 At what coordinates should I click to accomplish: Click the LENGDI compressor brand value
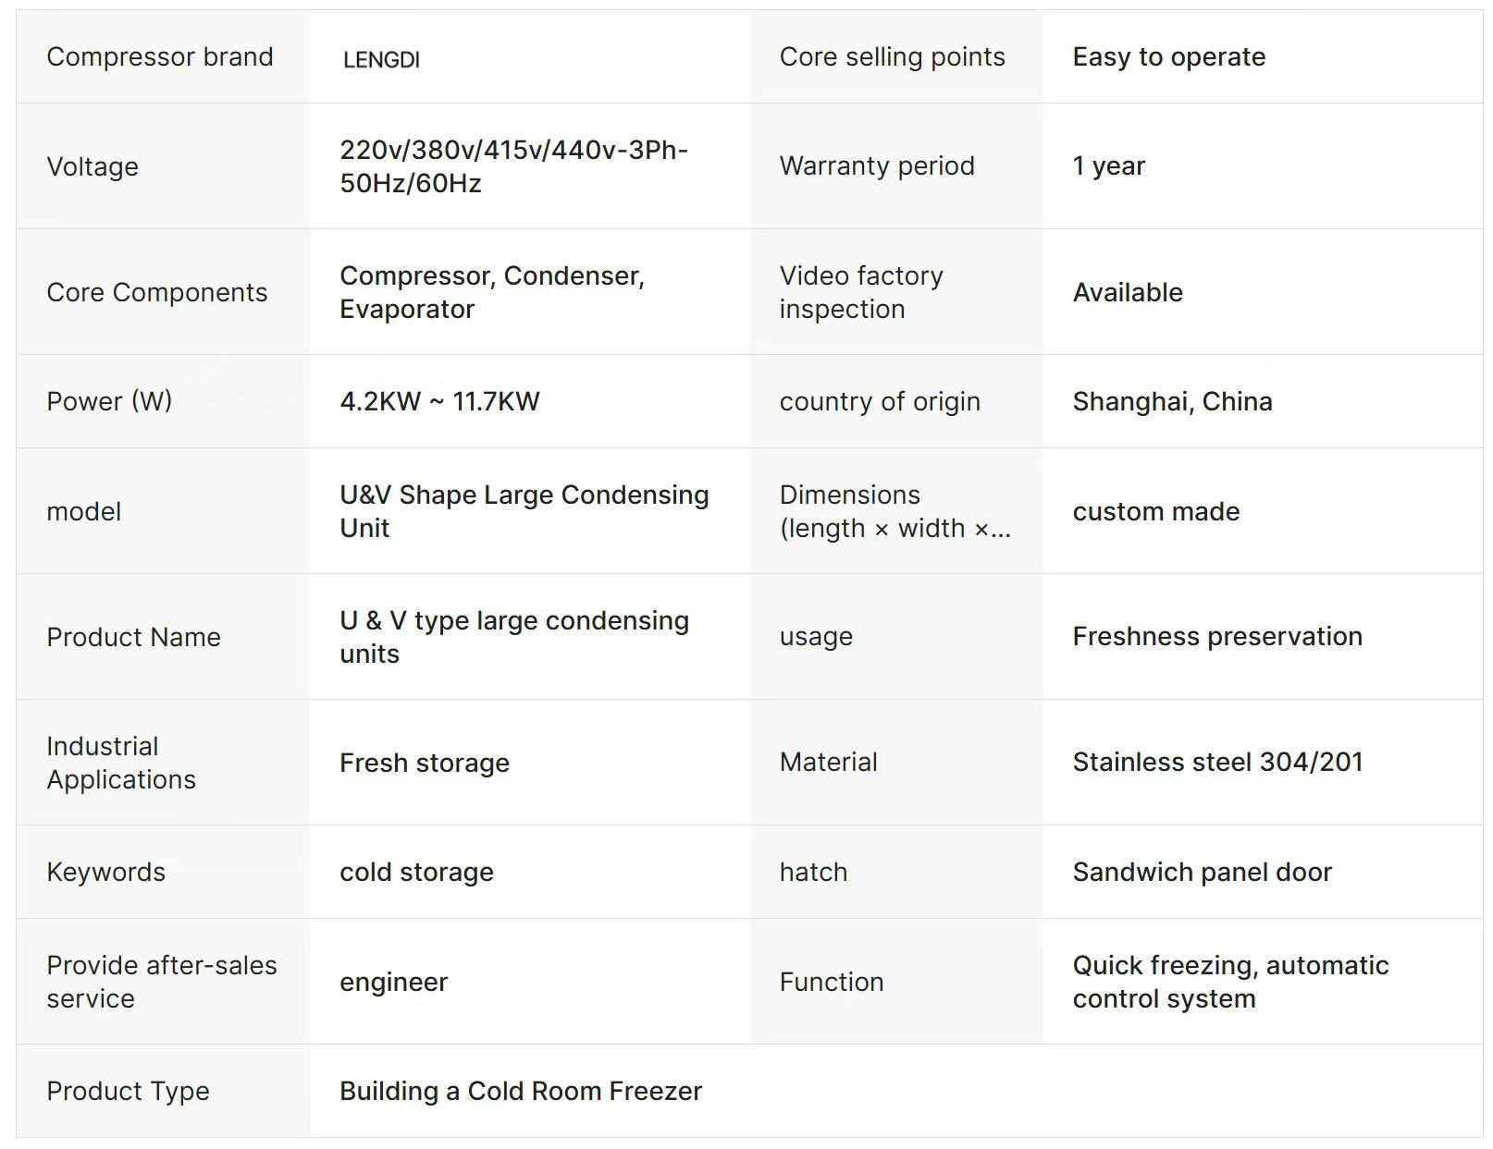click(381, 60)
